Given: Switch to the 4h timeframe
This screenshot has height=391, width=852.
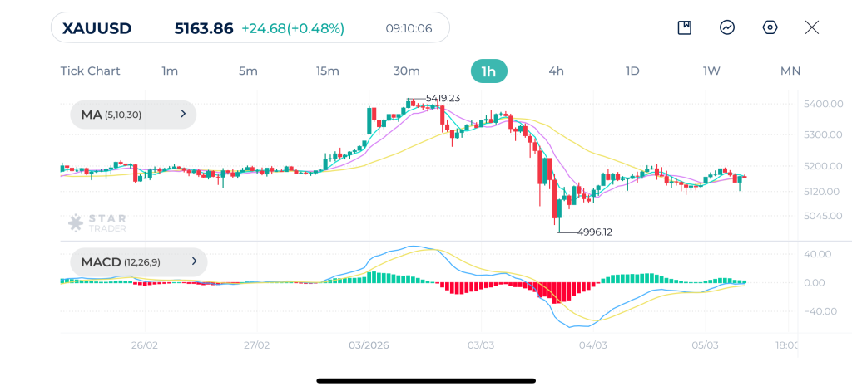Looking at the screenshot, I should click(556, 71).
